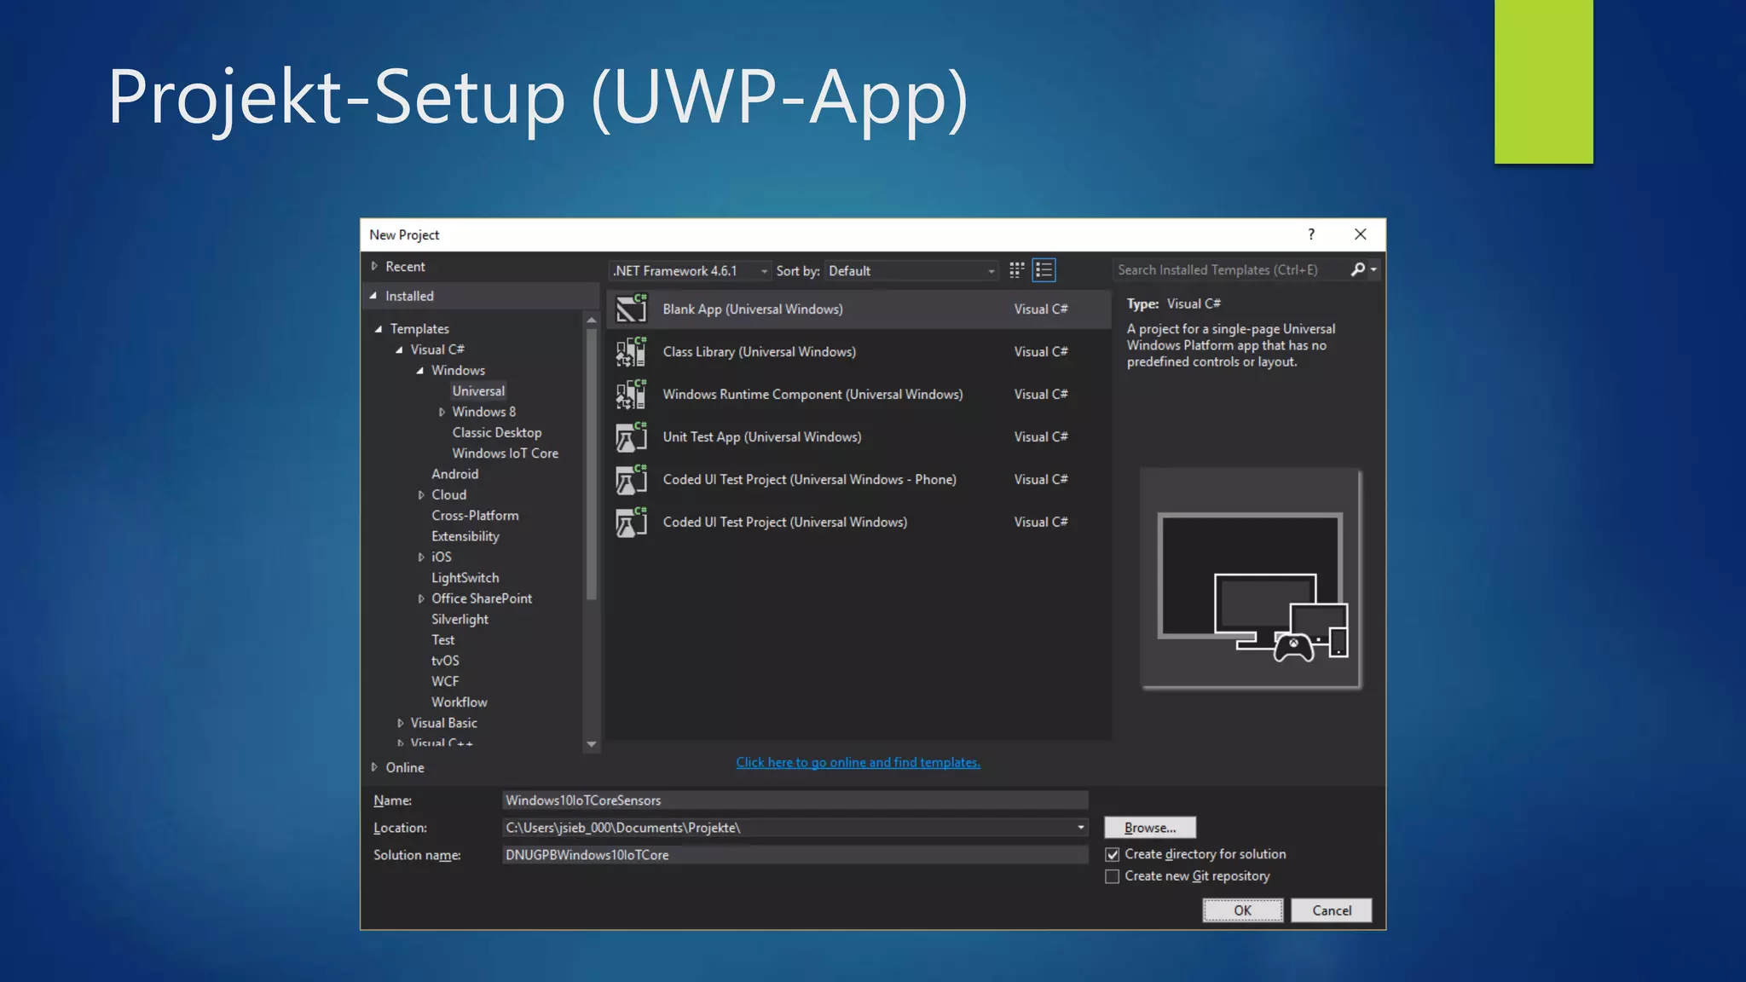Expand the Windows 8 tree node
1746x982 pixels.
click(442, 412)
